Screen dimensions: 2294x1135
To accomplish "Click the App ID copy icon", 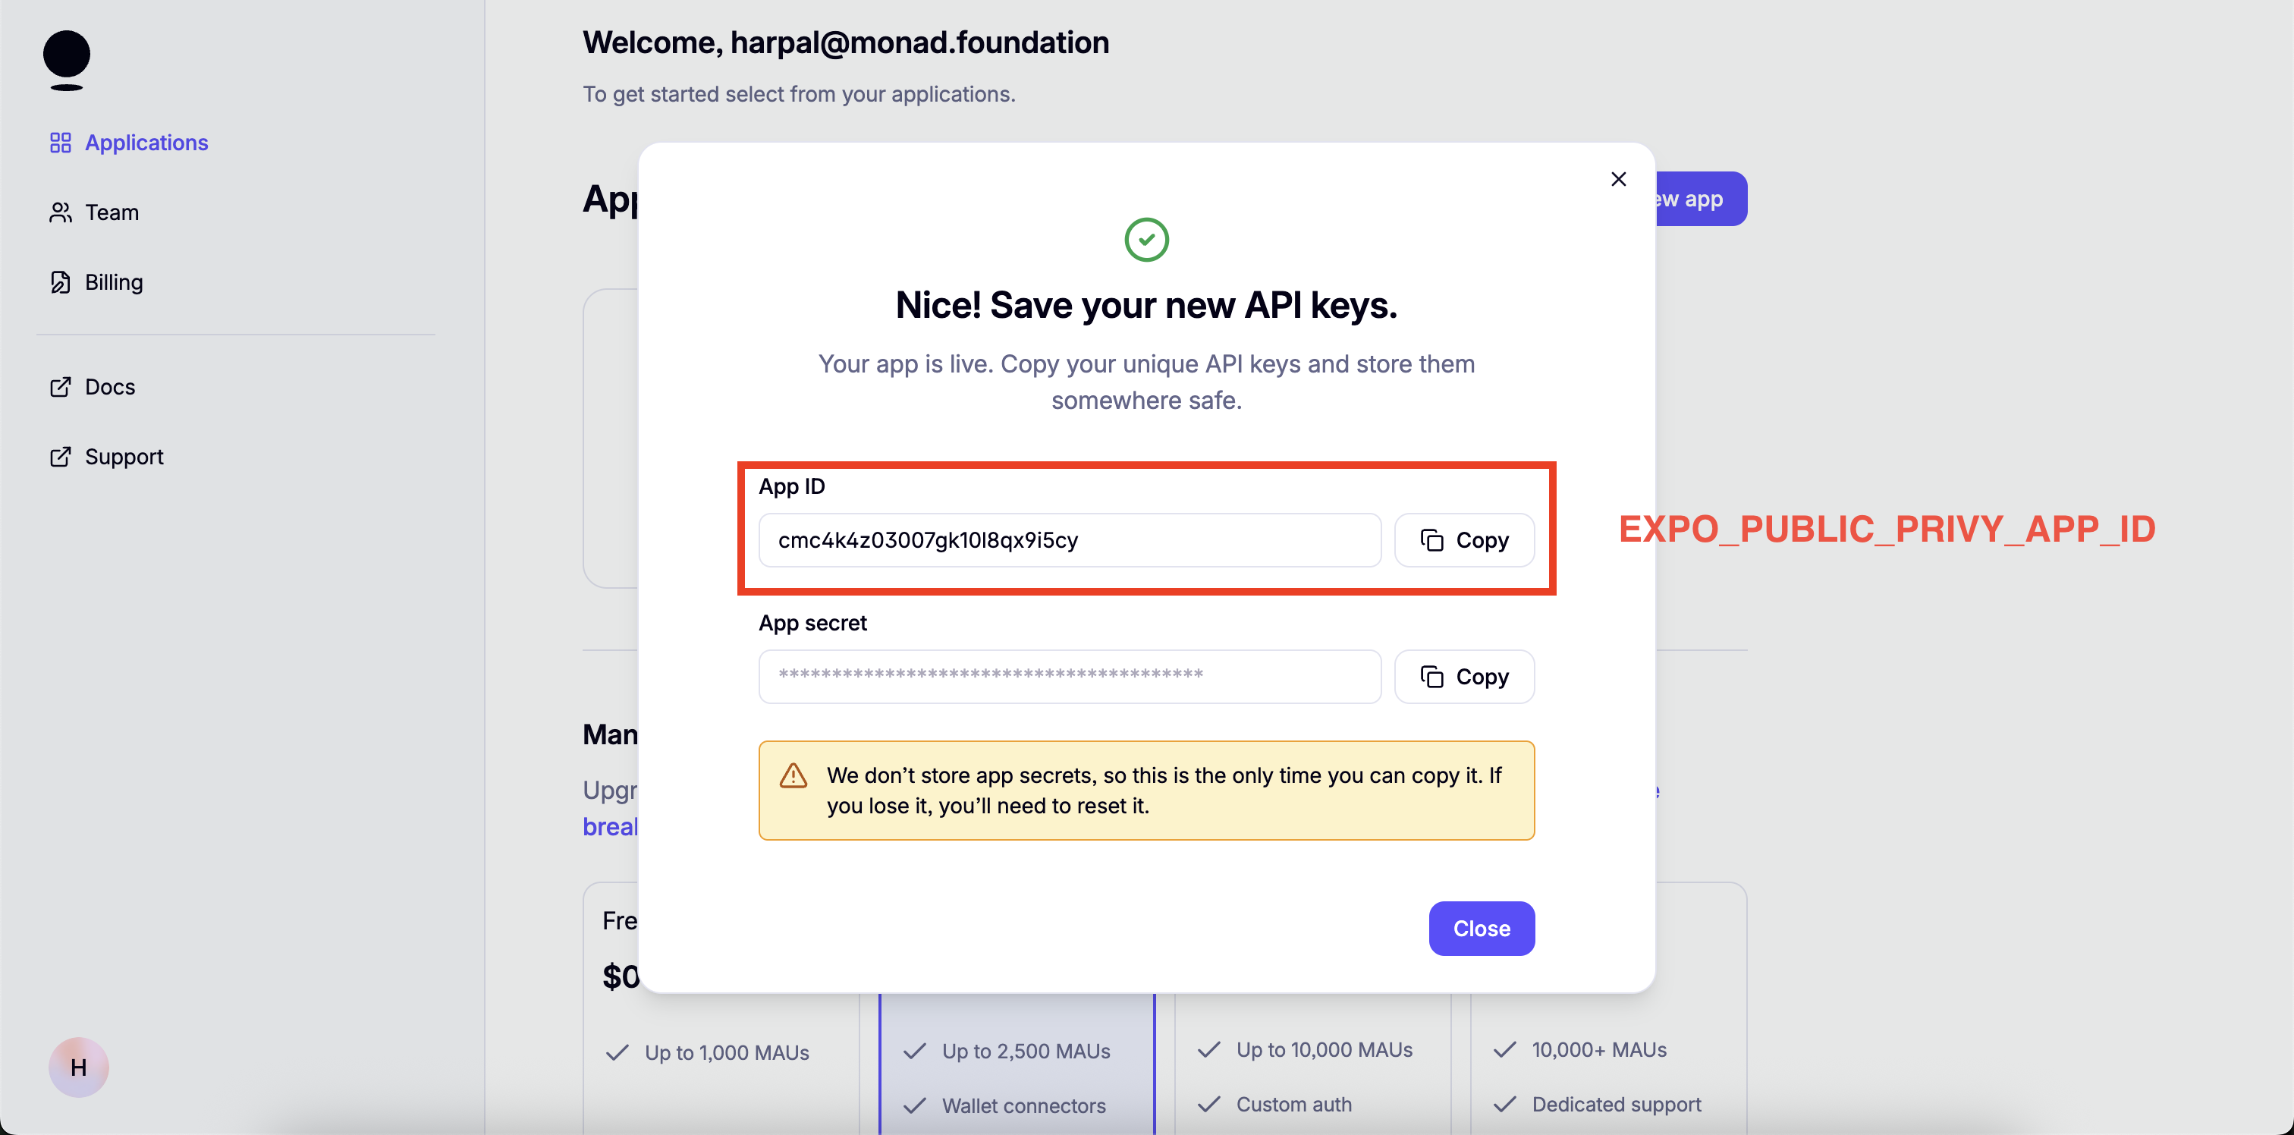I will pos(1431,540).
